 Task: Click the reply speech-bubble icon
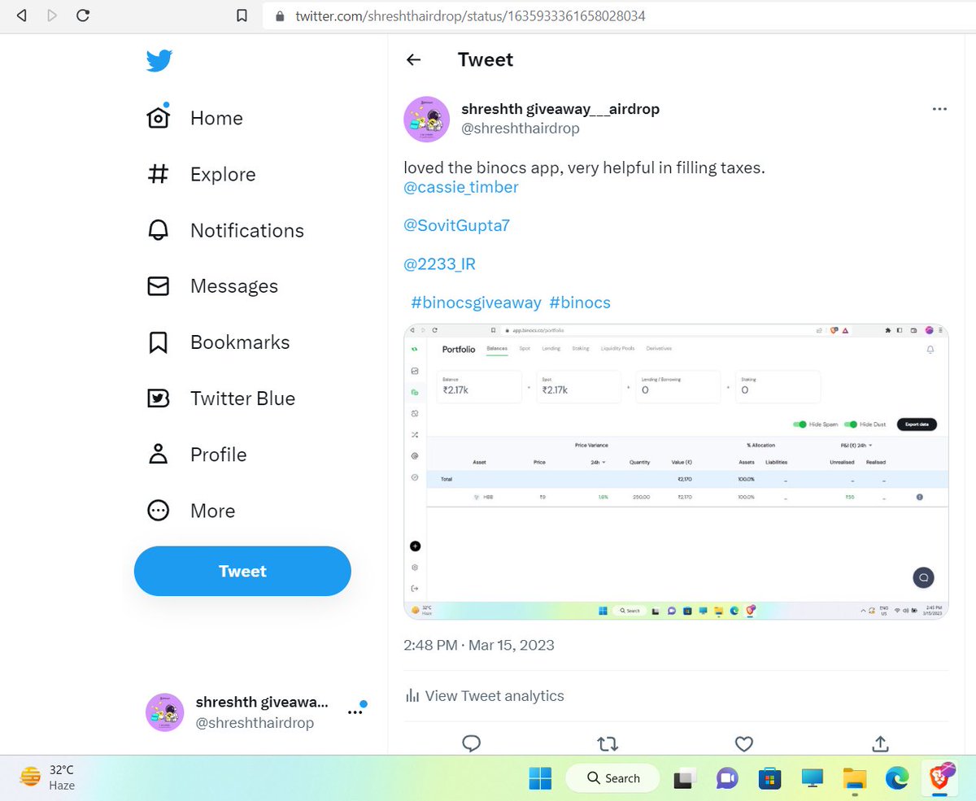[471, 743]
